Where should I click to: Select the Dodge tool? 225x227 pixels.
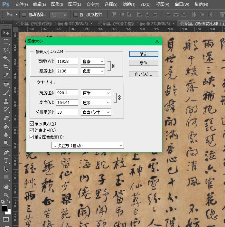click(x=6, y=143)
